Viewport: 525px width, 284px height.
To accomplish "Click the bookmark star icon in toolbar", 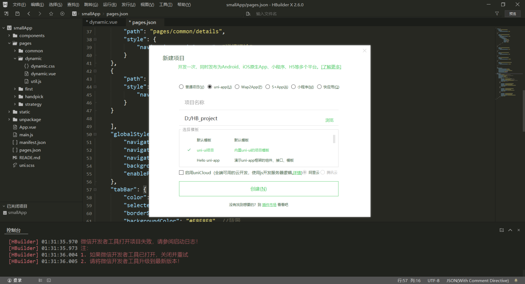I will [51, 14].
